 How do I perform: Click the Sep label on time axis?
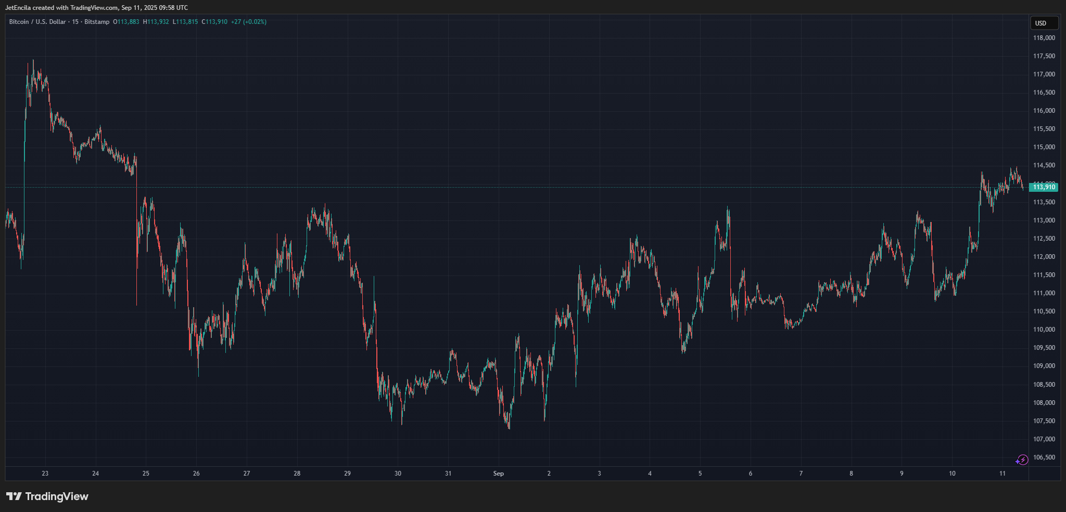(x=498, y=474)
